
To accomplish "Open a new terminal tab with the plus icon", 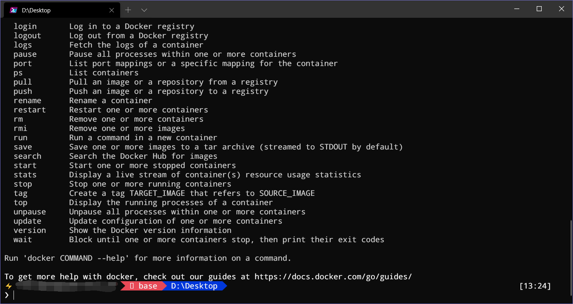I will [128, 10].
